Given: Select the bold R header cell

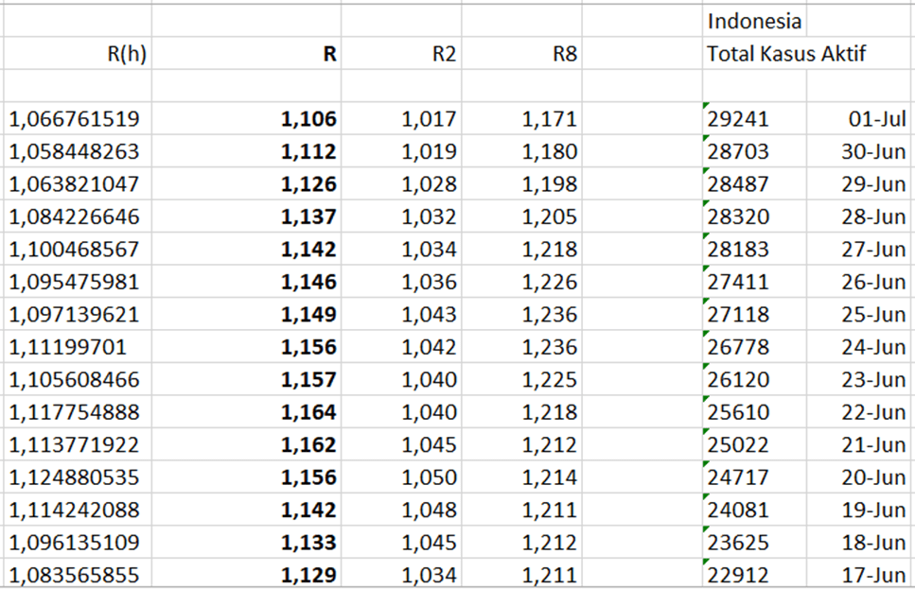Looking at the screenshot, I should [246, 54].
